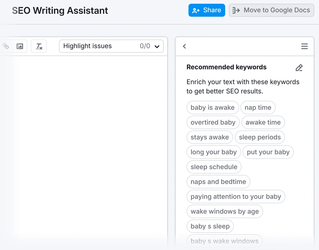This screenshot has width=319, height=250.
Task: Select the 'naps and bedtime' keyword pill
Action: [x=218, y=182]
